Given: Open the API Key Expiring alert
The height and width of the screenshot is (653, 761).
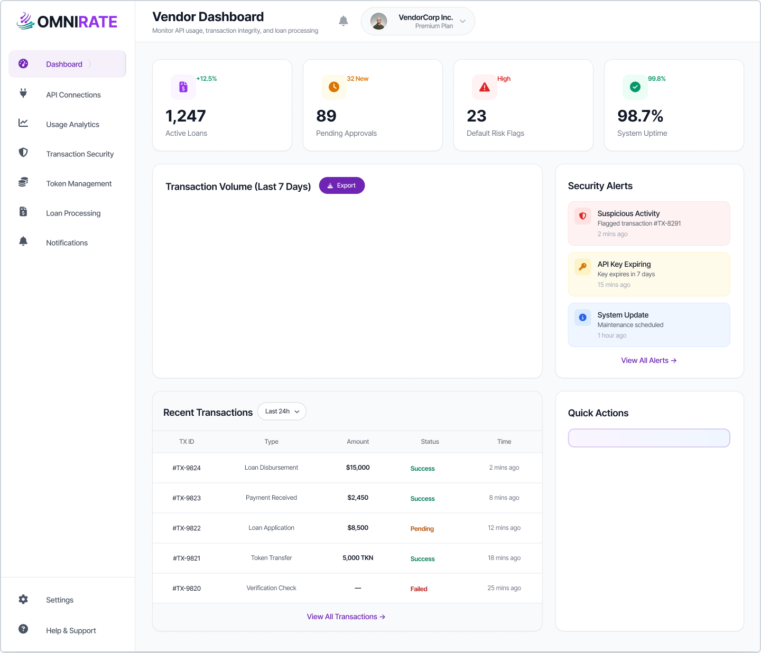Looking at the screenshot, I should 649,274.
